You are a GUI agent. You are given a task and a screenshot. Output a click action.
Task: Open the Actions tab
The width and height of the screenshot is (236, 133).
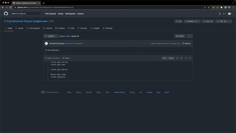click(48, 28)
